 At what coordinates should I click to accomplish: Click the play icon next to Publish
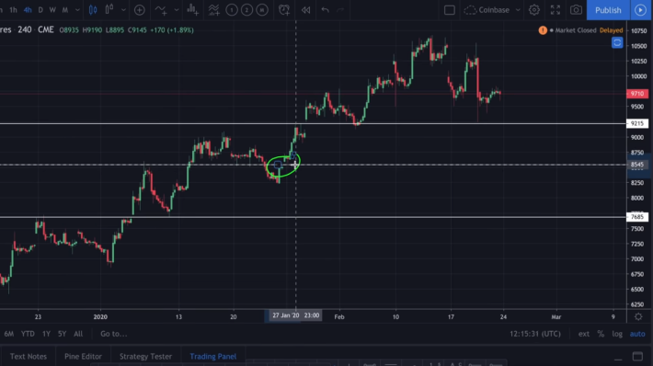pyautogui.click(x=640, y=10)
